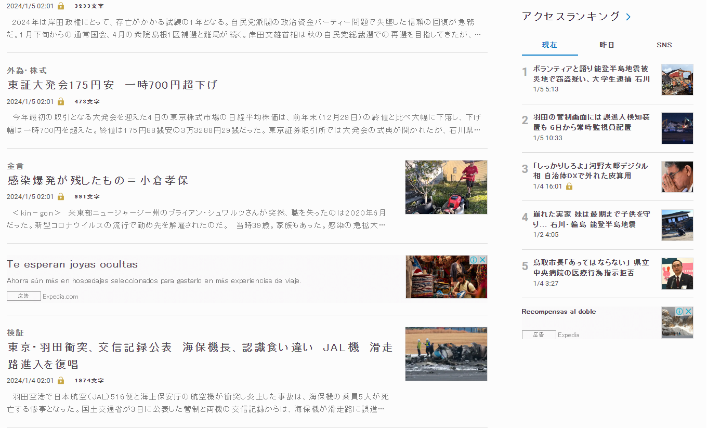This screenshot has width=707, height=428.
Task: Open the lawn mower thumbnail image
Action: [446, 187]
